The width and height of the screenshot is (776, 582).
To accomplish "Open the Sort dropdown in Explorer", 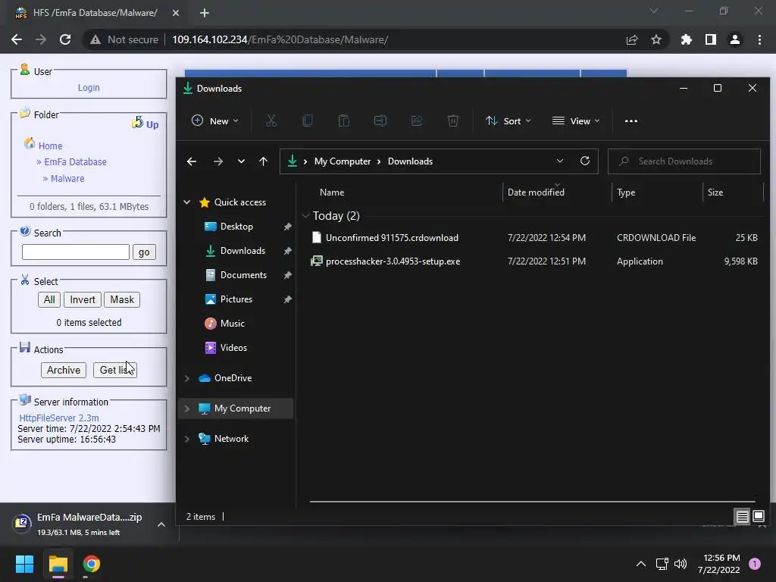I will [x=508, y=120].
